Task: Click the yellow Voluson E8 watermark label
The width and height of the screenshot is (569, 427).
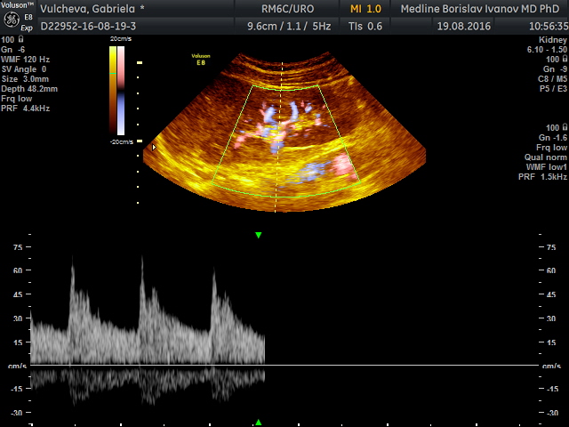Action: coord(201,60)
